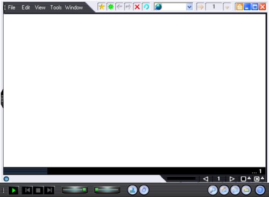269x197 pixels.
Task: Open the Tools menu
Action: 56,8
